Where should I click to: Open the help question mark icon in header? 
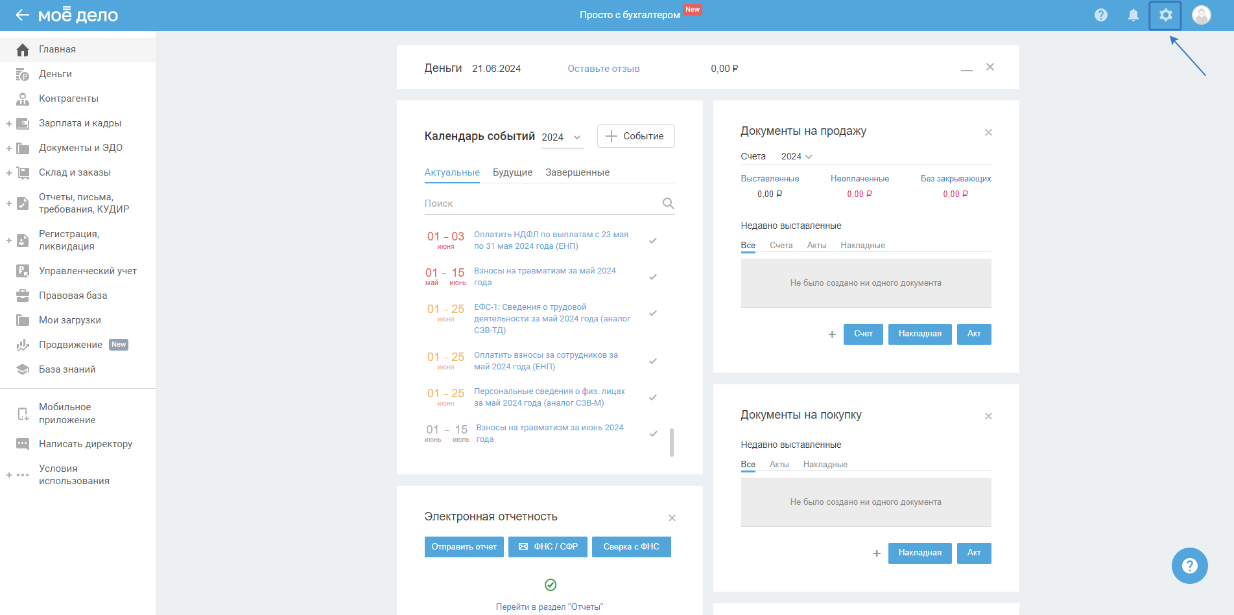pyautogui.click(x=1101, y=15)
